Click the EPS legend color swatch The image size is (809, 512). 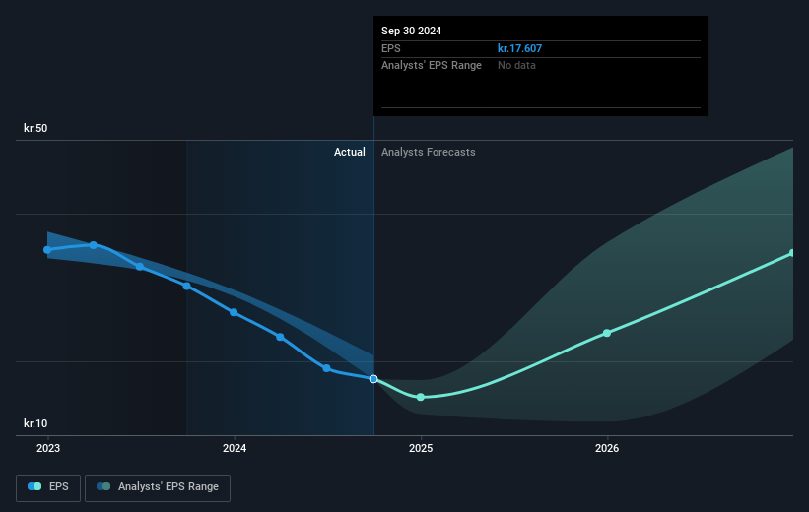(34, 486)
